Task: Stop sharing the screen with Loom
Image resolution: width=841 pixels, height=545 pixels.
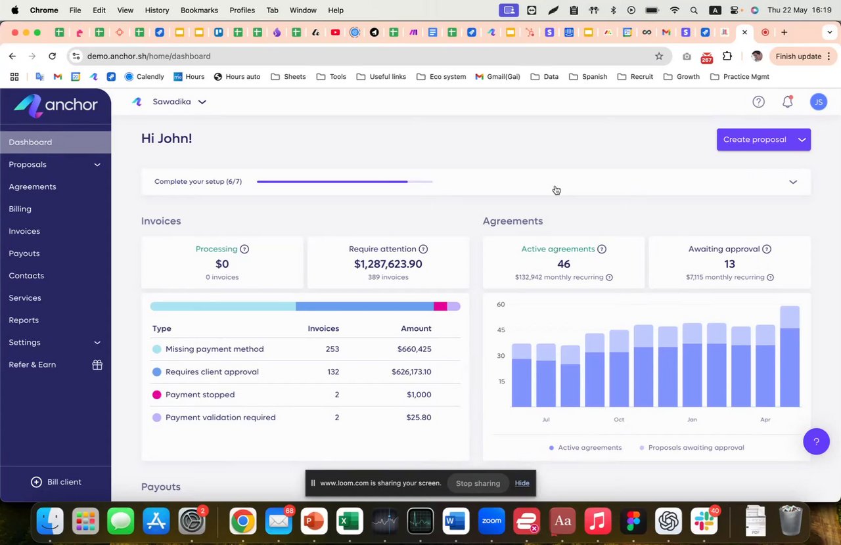Action: point(478,483)
